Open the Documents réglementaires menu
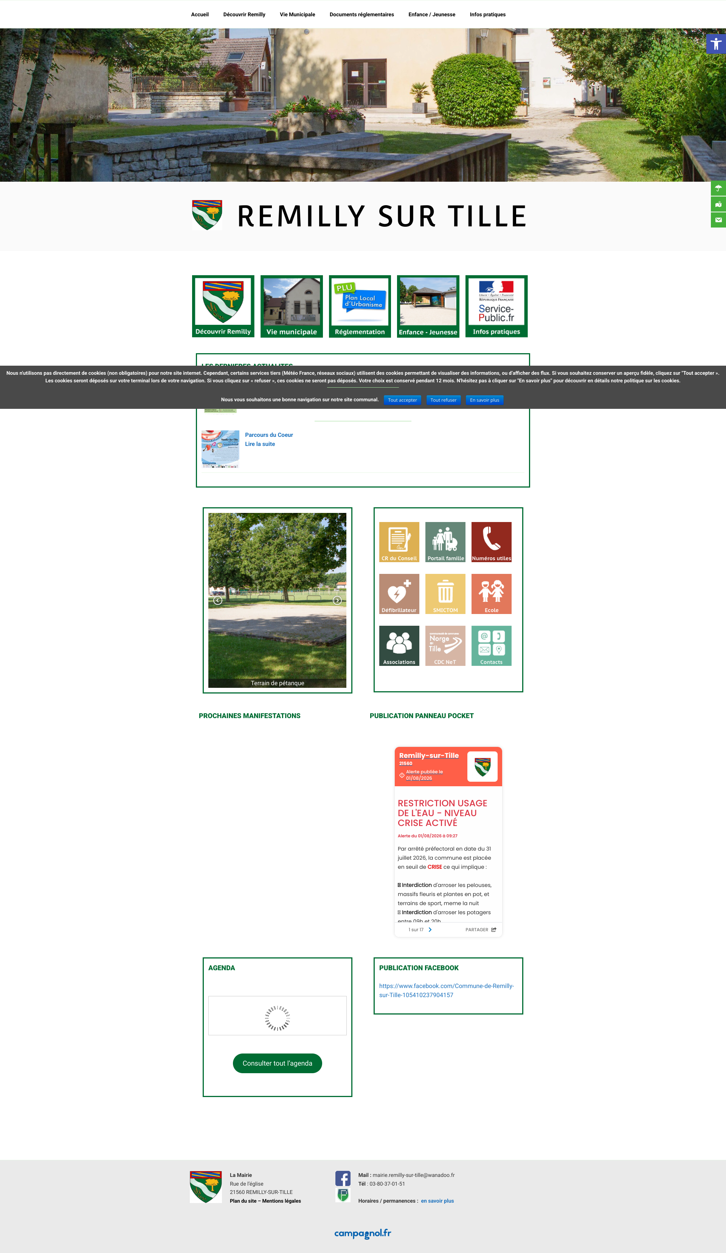Viewport: 726px width, 1253px height. (x=361, y=14)
